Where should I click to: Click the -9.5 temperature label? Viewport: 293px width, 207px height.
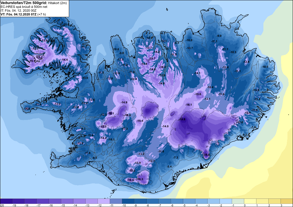95,158
